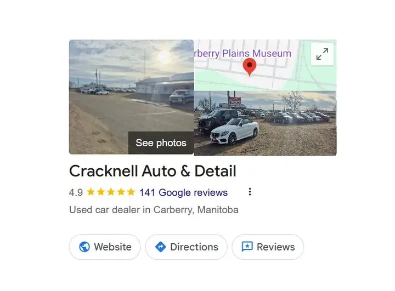Select the Carberry Plains Museum map label
The height and width of the screenshot is (291, 395).
[243, 53]
